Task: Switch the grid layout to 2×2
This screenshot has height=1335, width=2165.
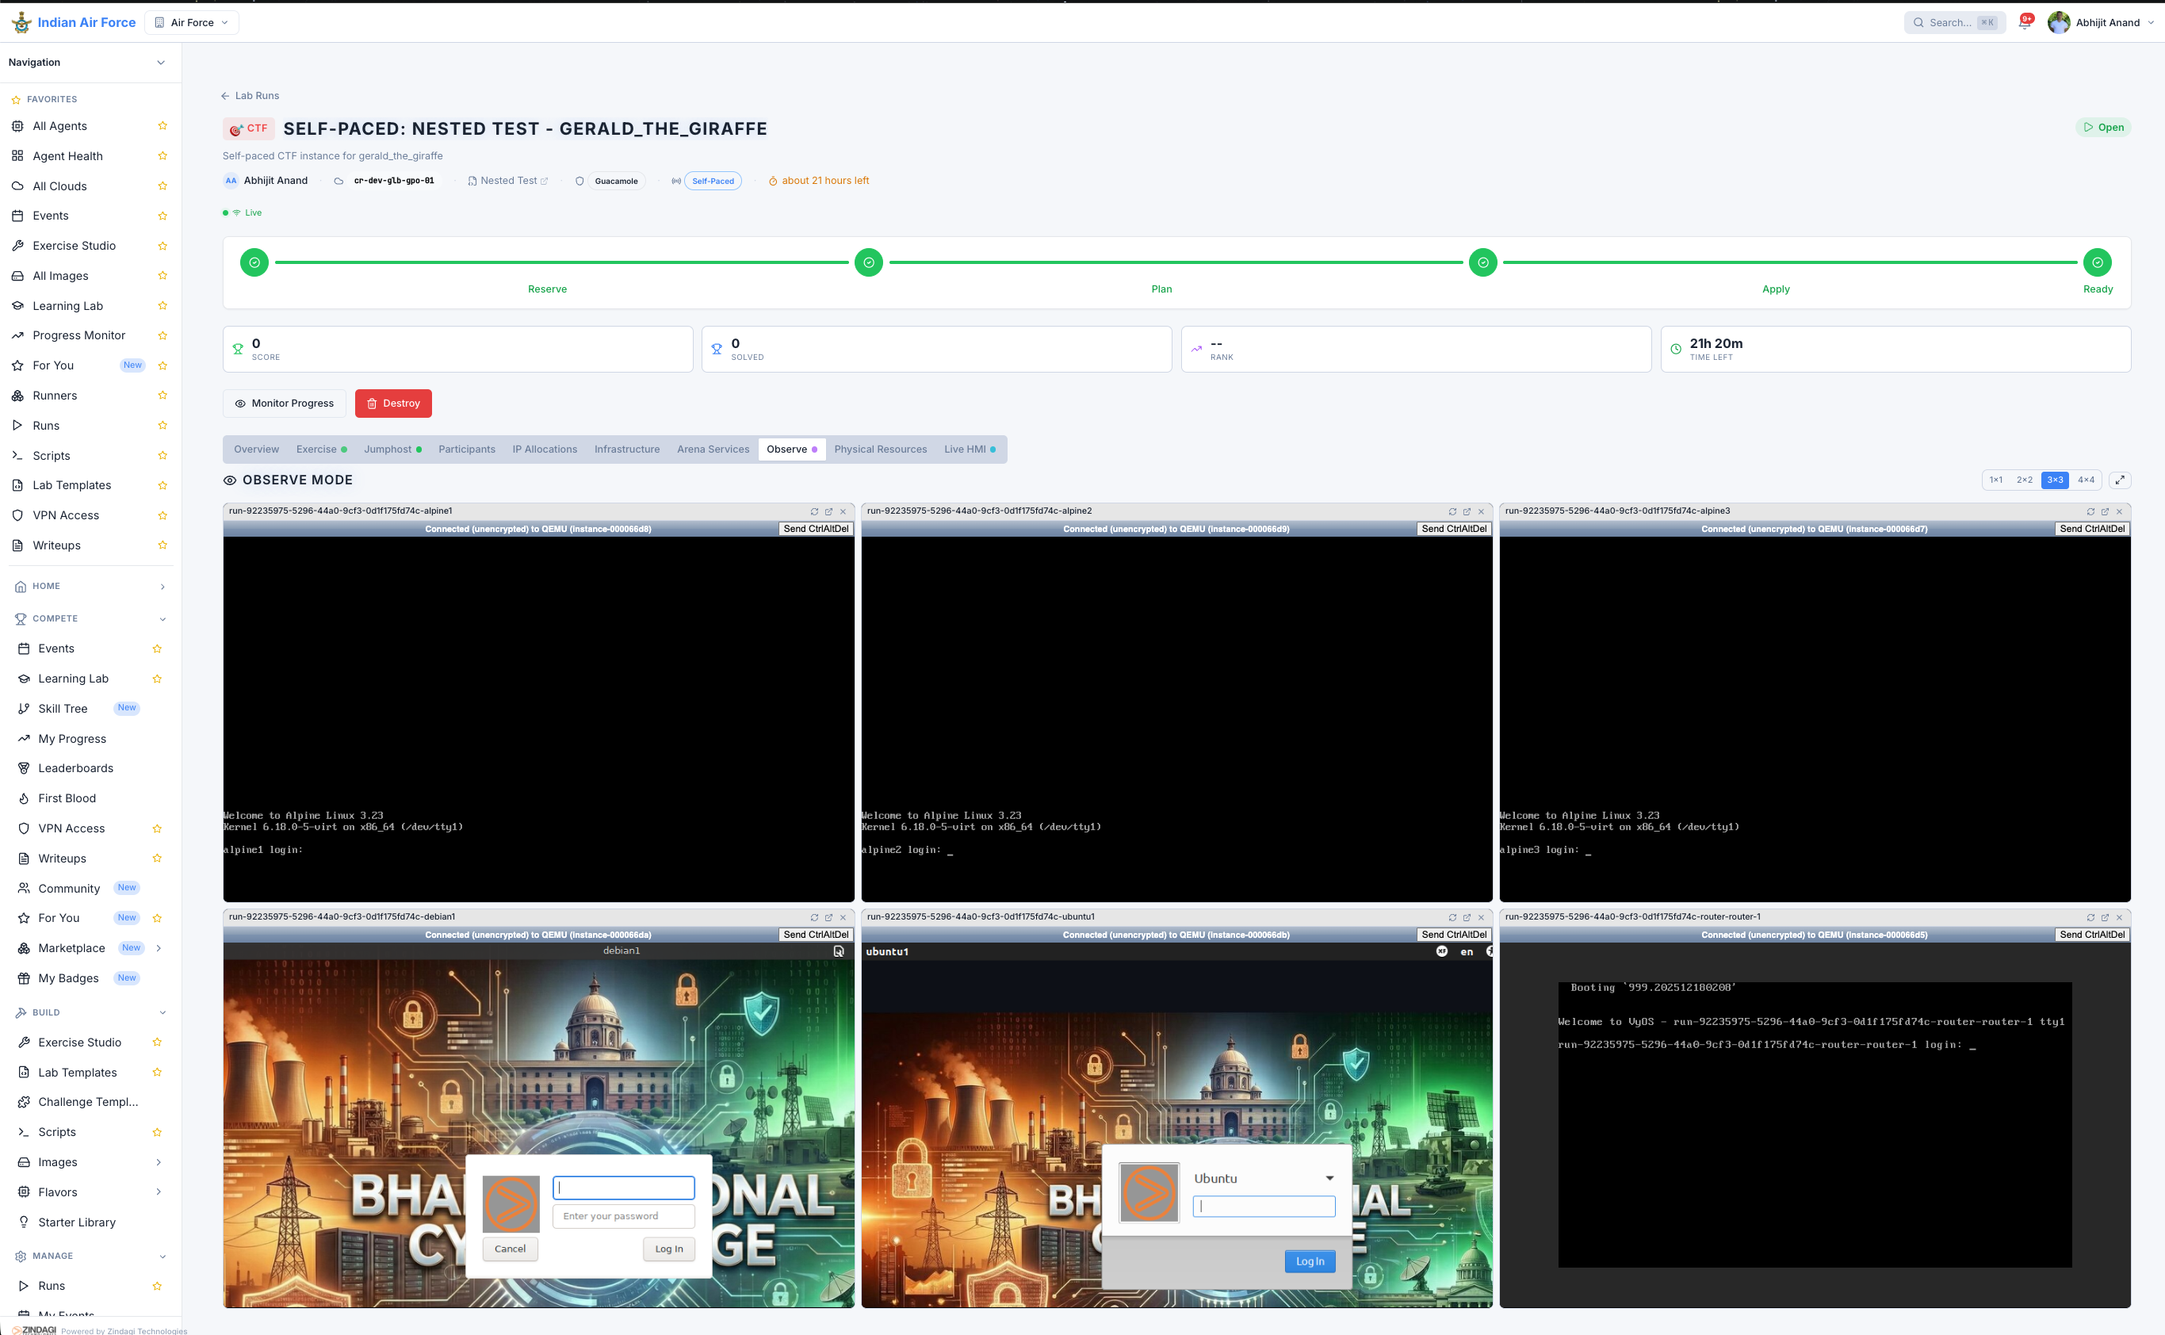Action: coord(2024,480)
